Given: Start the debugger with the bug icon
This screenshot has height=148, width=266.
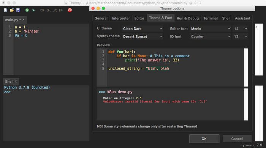Looking at the screenshot, I should (33, 10).
